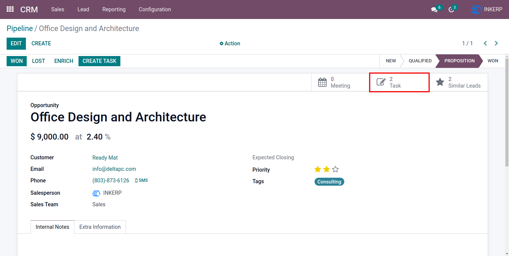
Task: Click the $ 9,000.00 expected revenue
Action: [50, 137]
